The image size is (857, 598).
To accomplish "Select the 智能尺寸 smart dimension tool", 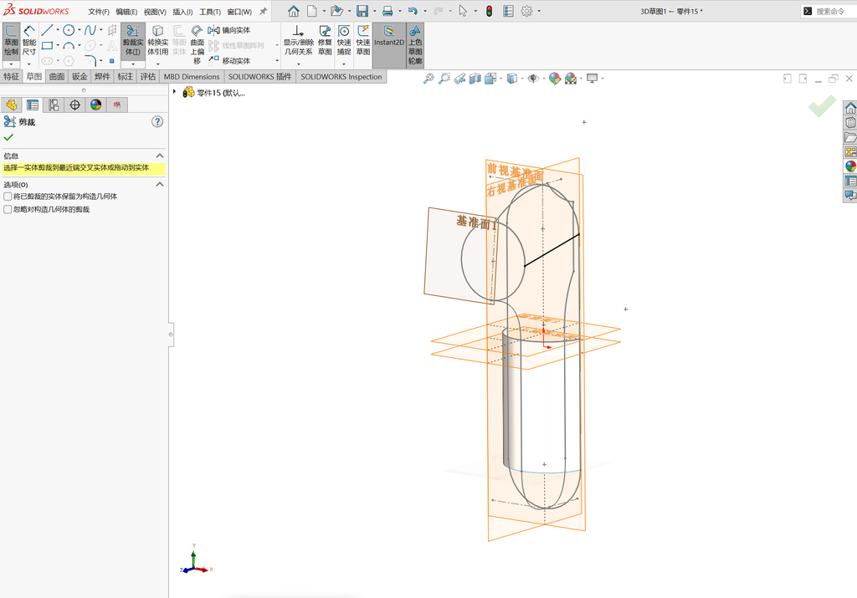I will pos(29,40).
